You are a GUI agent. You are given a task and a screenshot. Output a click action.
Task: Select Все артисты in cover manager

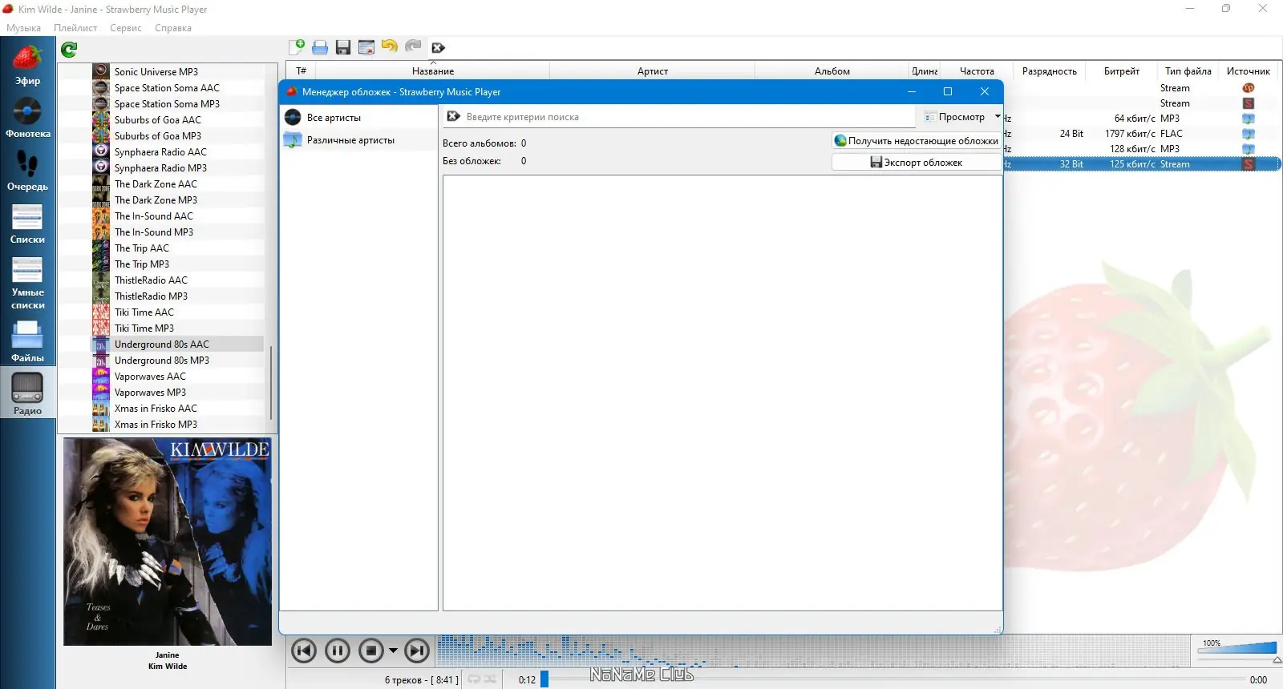(x=358, y=118)
